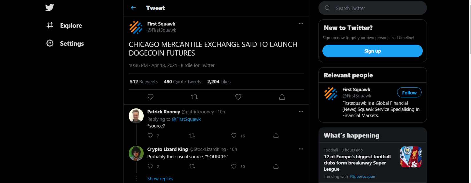
Task: Like the main First Squawk tweet
Action: (x=238, y=97)
